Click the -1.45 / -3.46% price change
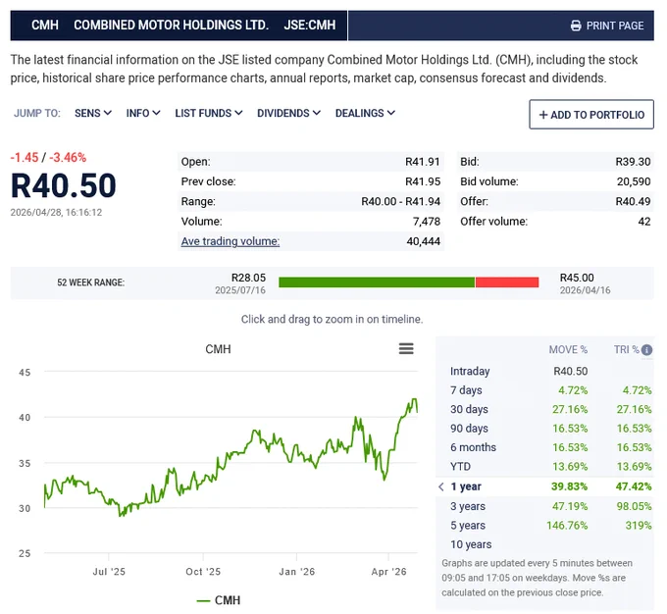 pyautogui.click(x=48, y=158)
